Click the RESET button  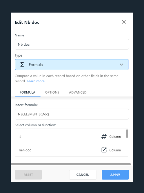click(28, 175)
